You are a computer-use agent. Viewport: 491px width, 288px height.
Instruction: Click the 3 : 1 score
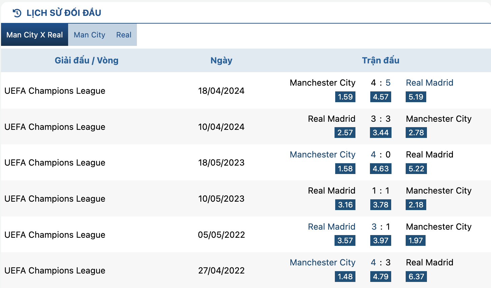381,227
